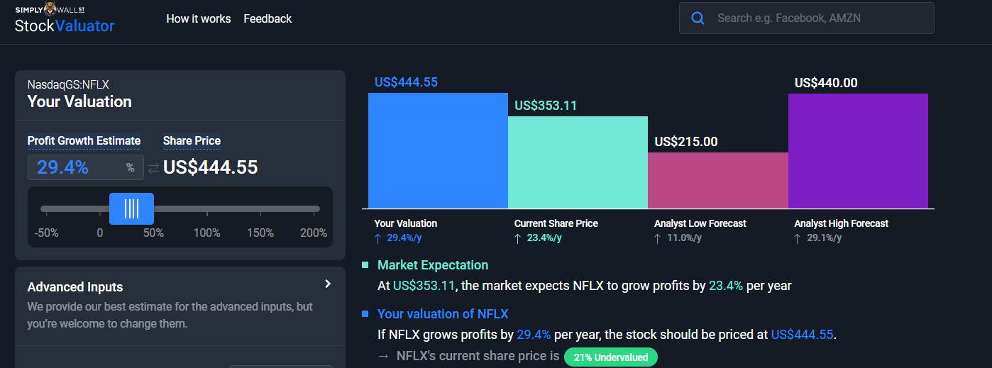Image resolution: width=992 pixels, height=368 pixels.
Task: Click the US$215.00 analyst low label
Action: tap(686, 142)
